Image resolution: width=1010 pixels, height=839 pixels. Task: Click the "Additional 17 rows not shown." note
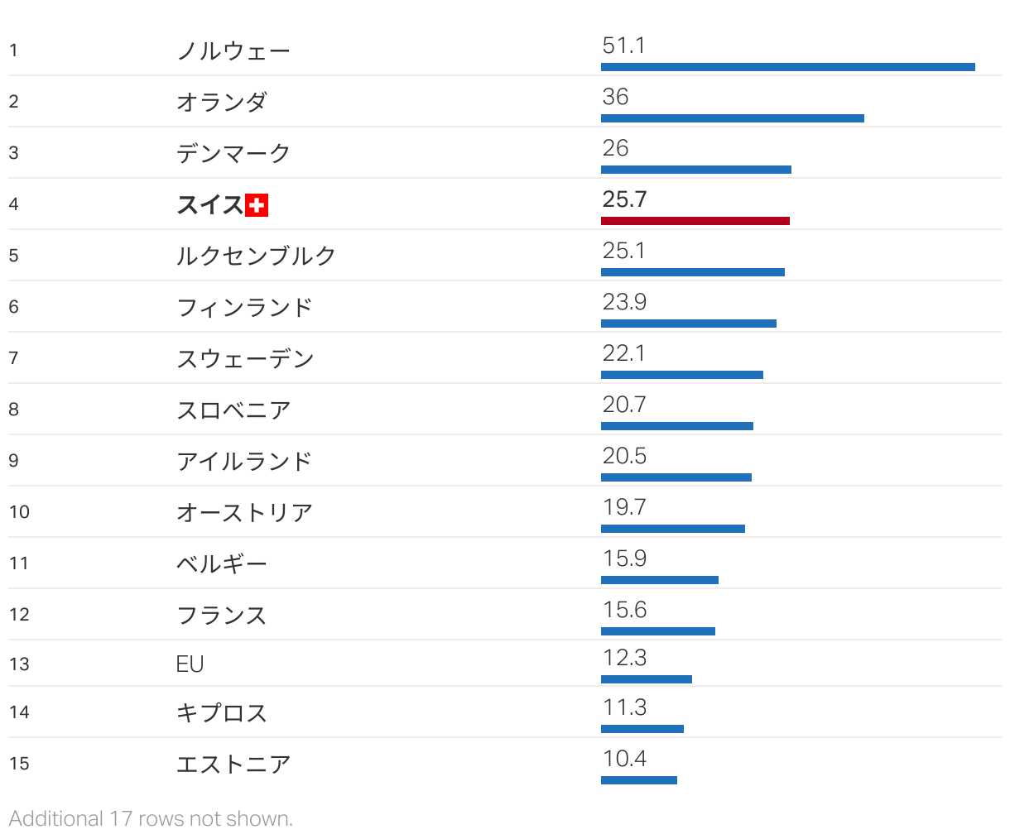151,819
